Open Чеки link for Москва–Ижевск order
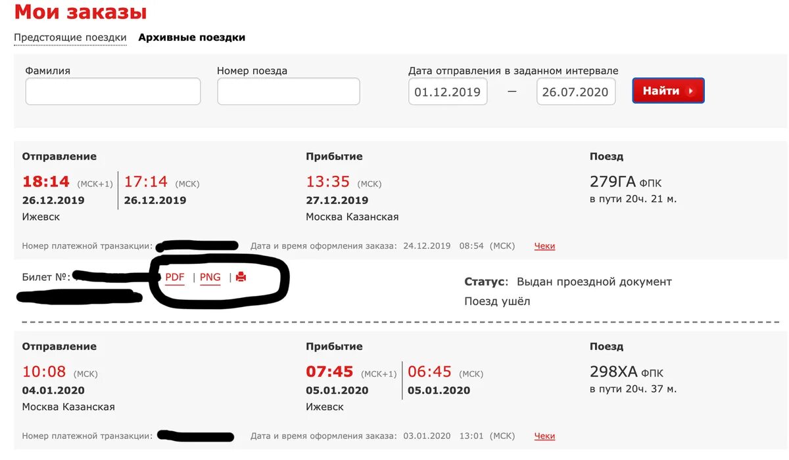 544,436
